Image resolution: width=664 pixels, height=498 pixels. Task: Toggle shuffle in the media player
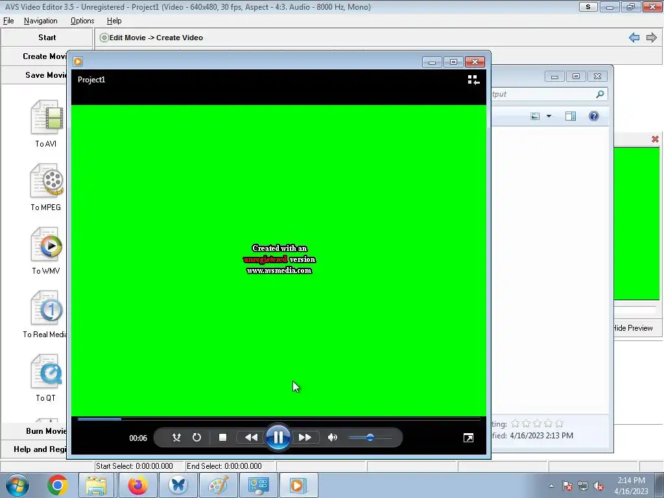[176, 438]
